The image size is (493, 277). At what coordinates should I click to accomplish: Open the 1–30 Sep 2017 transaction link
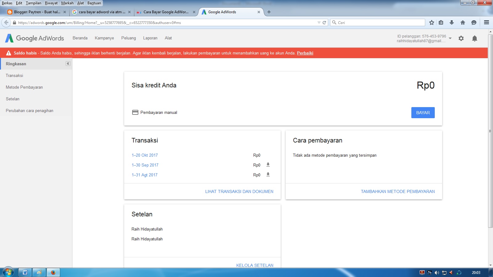145,165
